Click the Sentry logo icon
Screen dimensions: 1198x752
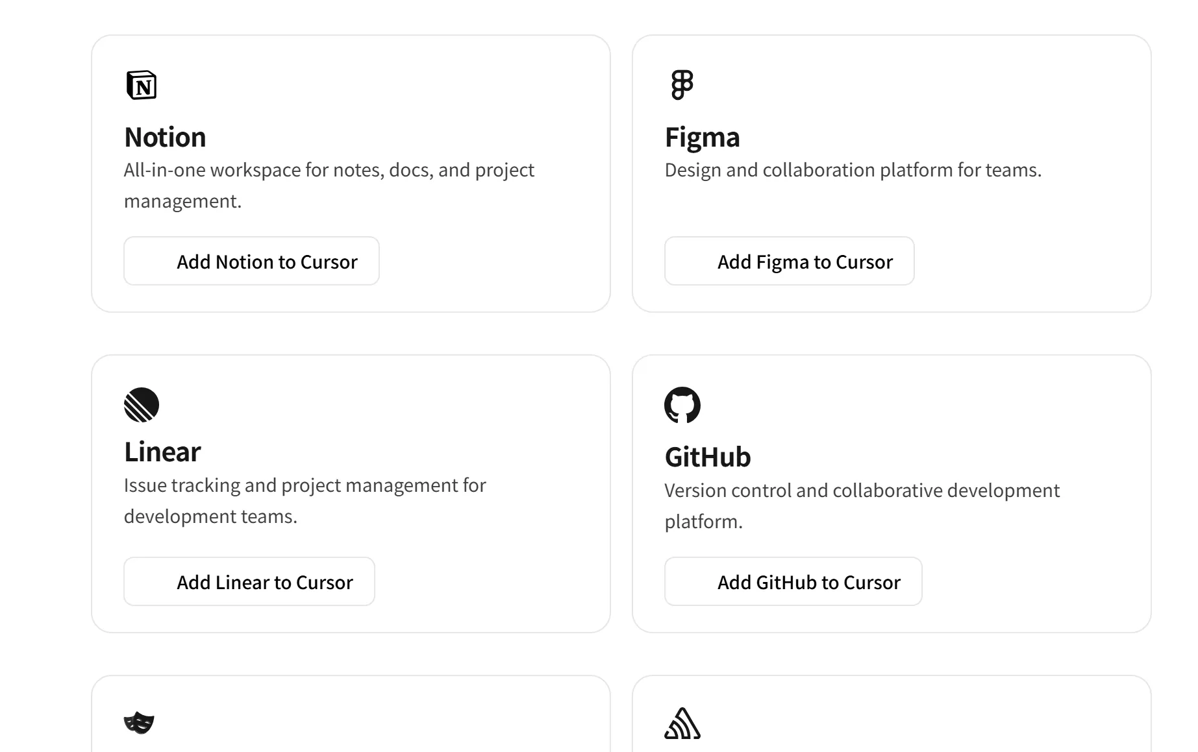click(682, 723)
